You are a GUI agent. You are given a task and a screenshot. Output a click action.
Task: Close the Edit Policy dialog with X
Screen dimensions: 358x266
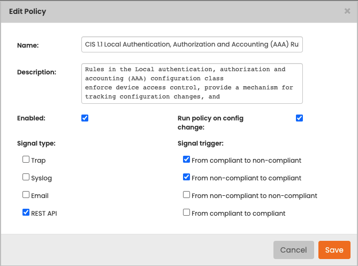coord(347,11)
